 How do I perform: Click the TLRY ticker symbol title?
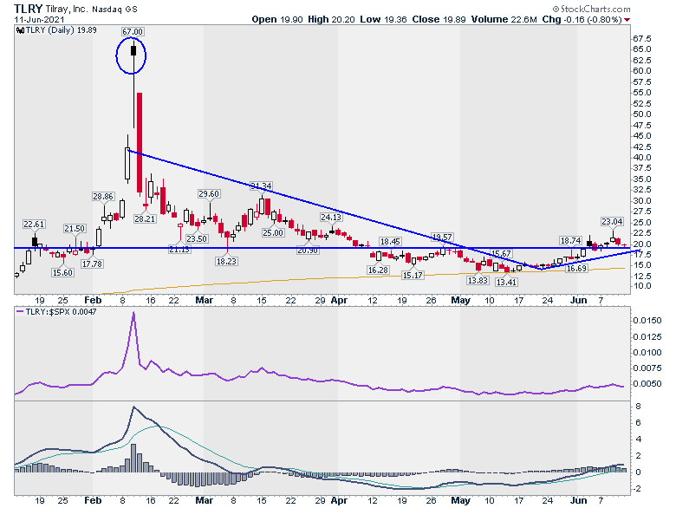[28, 9]
